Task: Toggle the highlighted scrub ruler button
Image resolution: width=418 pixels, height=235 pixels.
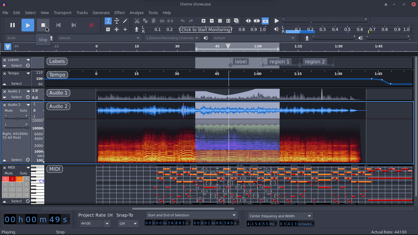Action: coord(265,21)
